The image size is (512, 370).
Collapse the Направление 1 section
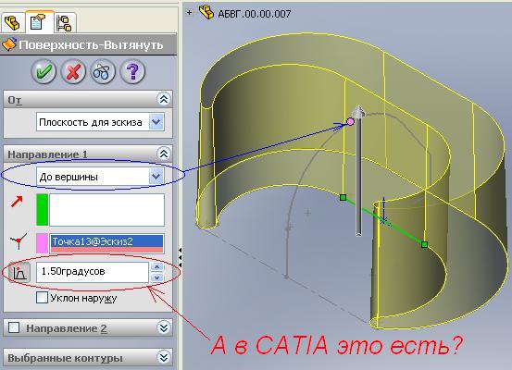click(163, 154)
